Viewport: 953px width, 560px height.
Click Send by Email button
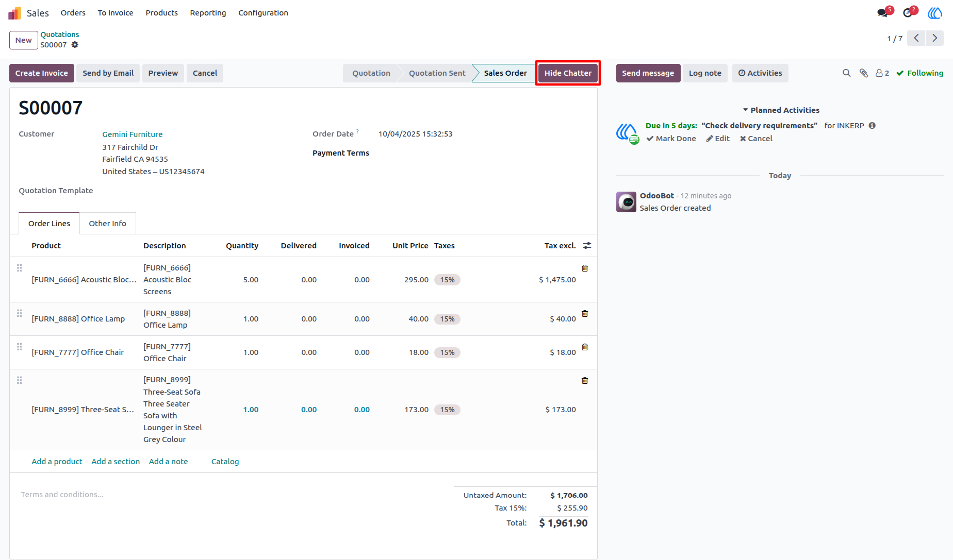point(108,73)
